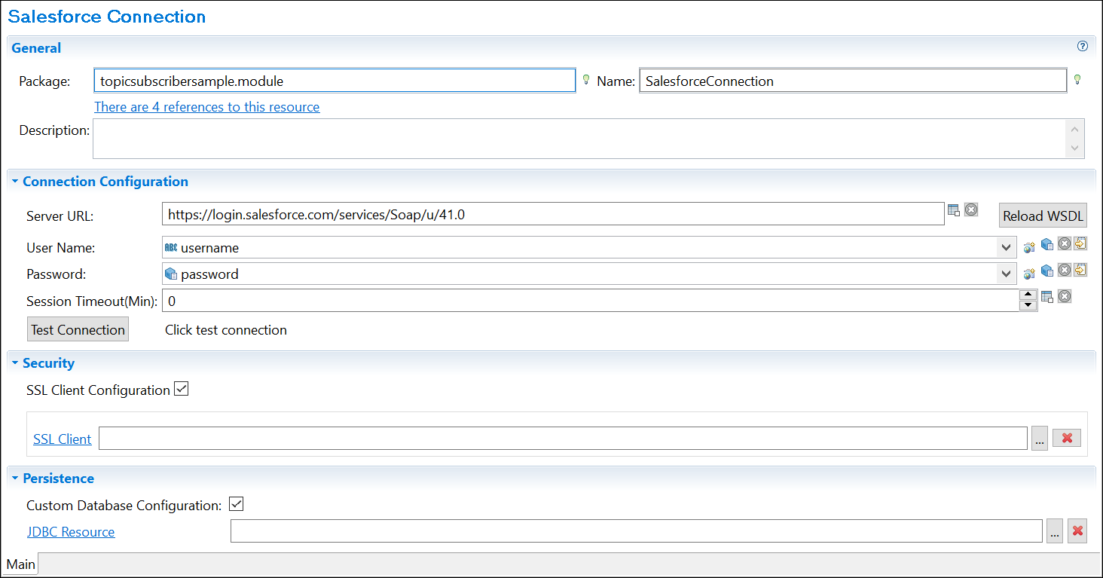
Task: Reset the Server URL field value
Action: pyautogui.click(x=970, y=209)
